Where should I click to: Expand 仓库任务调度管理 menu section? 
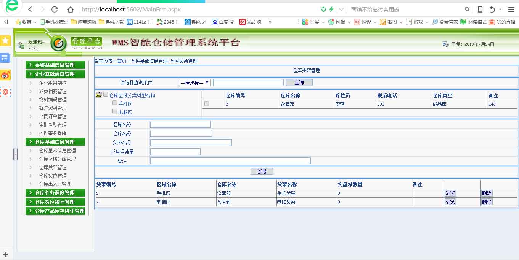[55, 193]
